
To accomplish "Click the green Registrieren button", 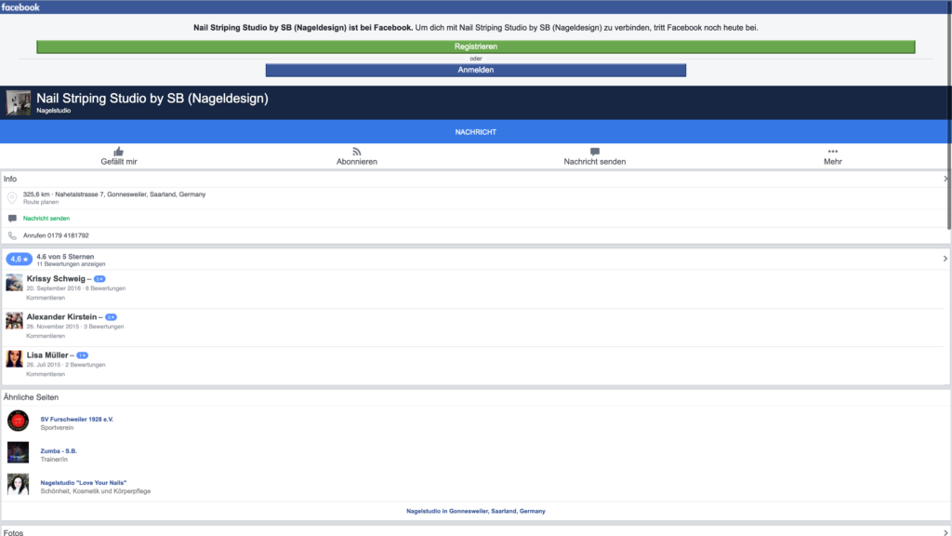I will click(475, 47).
